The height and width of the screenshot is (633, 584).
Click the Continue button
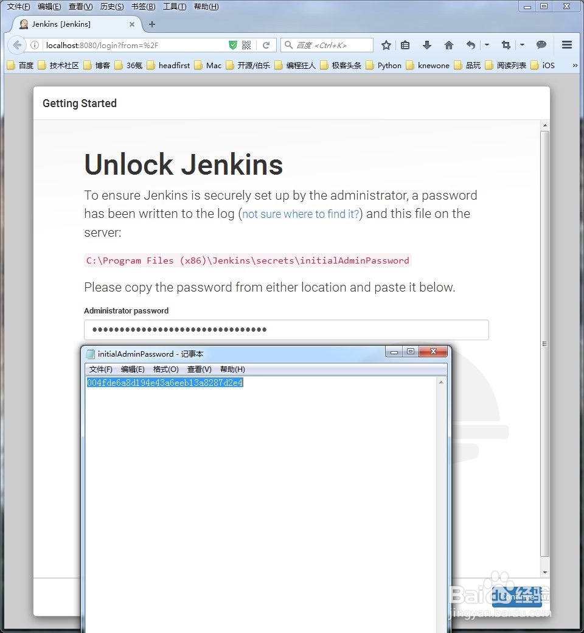pyautogui.click(x=517, y=596)
